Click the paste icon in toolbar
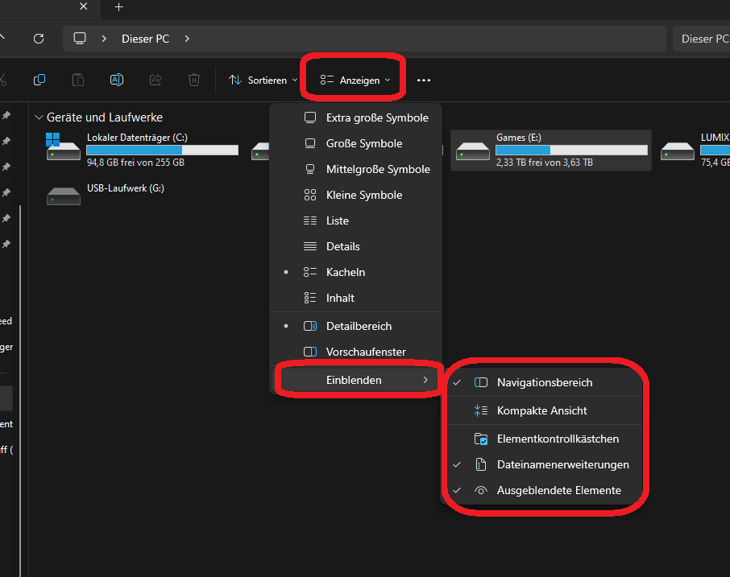Viewport: 730px width, 577px height. pyautogui.click(x=78, y=80)
